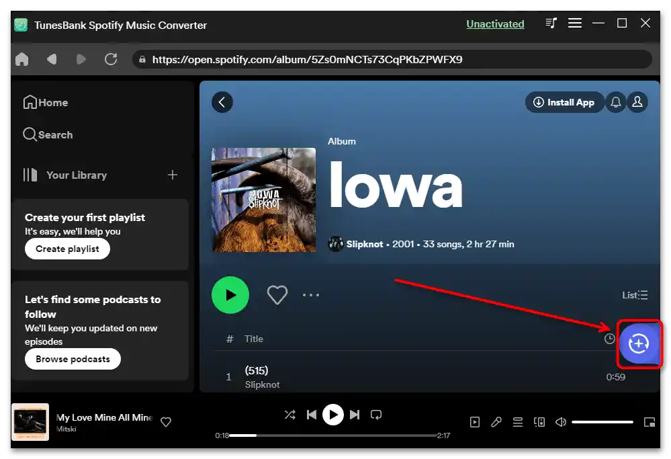Open the Now Playing view icon
Screen dimensions: 671x459
point(475,422)
